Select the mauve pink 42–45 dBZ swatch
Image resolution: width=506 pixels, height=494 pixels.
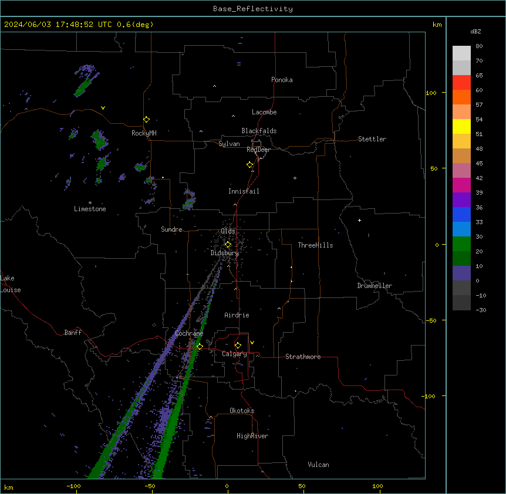461,171
